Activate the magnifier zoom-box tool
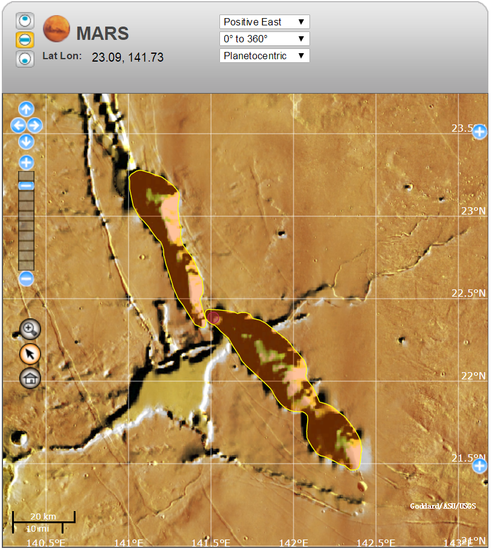Screen dimensions: 492x554 [x=30, y=329]
